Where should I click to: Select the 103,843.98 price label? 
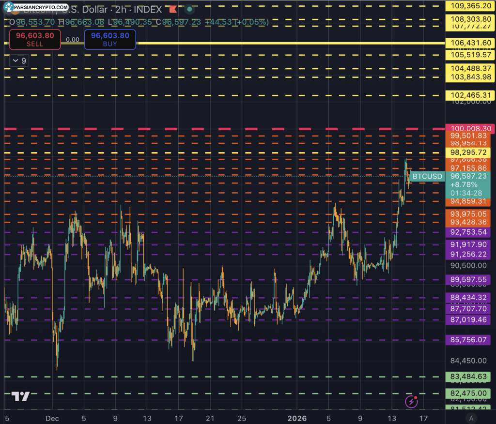[x=471, y=77]
